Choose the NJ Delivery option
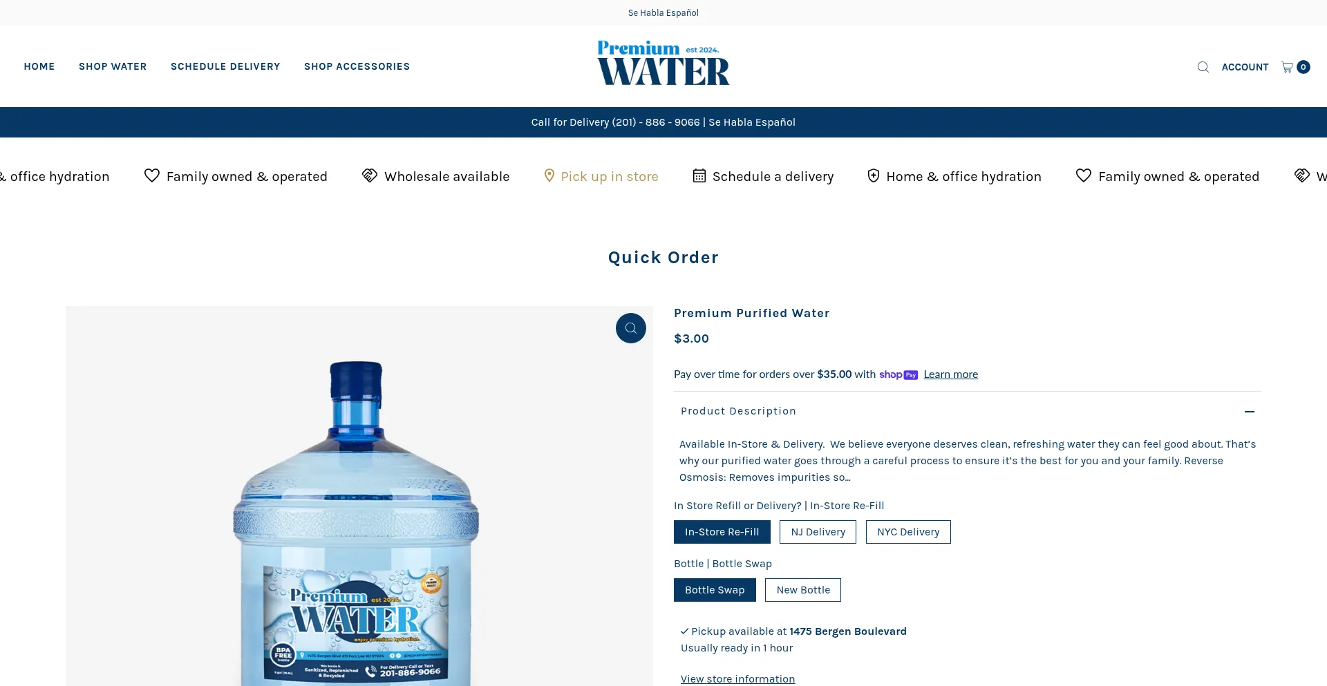The width and height of the screenshot is (1327, 686). 818,532
